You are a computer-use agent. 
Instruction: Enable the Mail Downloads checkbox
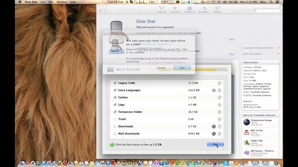click(115, 134)
